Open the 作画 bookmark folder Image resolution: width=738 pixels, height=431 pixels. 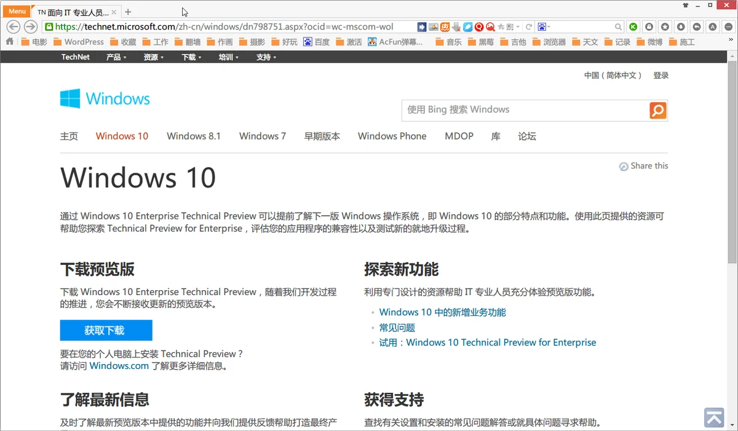(x=220, y=42)
